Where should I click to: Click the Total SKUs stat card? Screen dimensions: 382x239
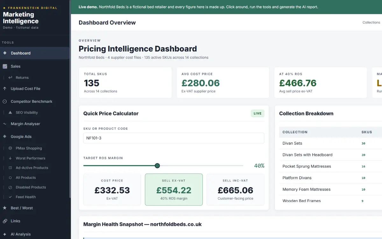[x=125, y=83]
